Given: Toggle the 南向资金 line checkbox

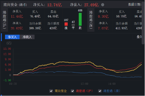Looking at the screenshot, I should [x=51, y=91].
